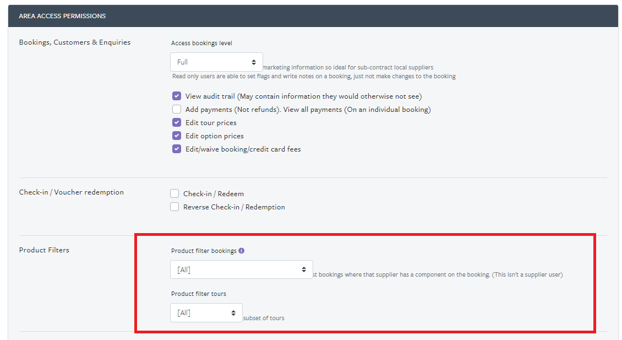Click the Area Access Permissions header bar
The height and width of the screenshot is (340, 622).
pyautogui.click(x=313, y=16)
